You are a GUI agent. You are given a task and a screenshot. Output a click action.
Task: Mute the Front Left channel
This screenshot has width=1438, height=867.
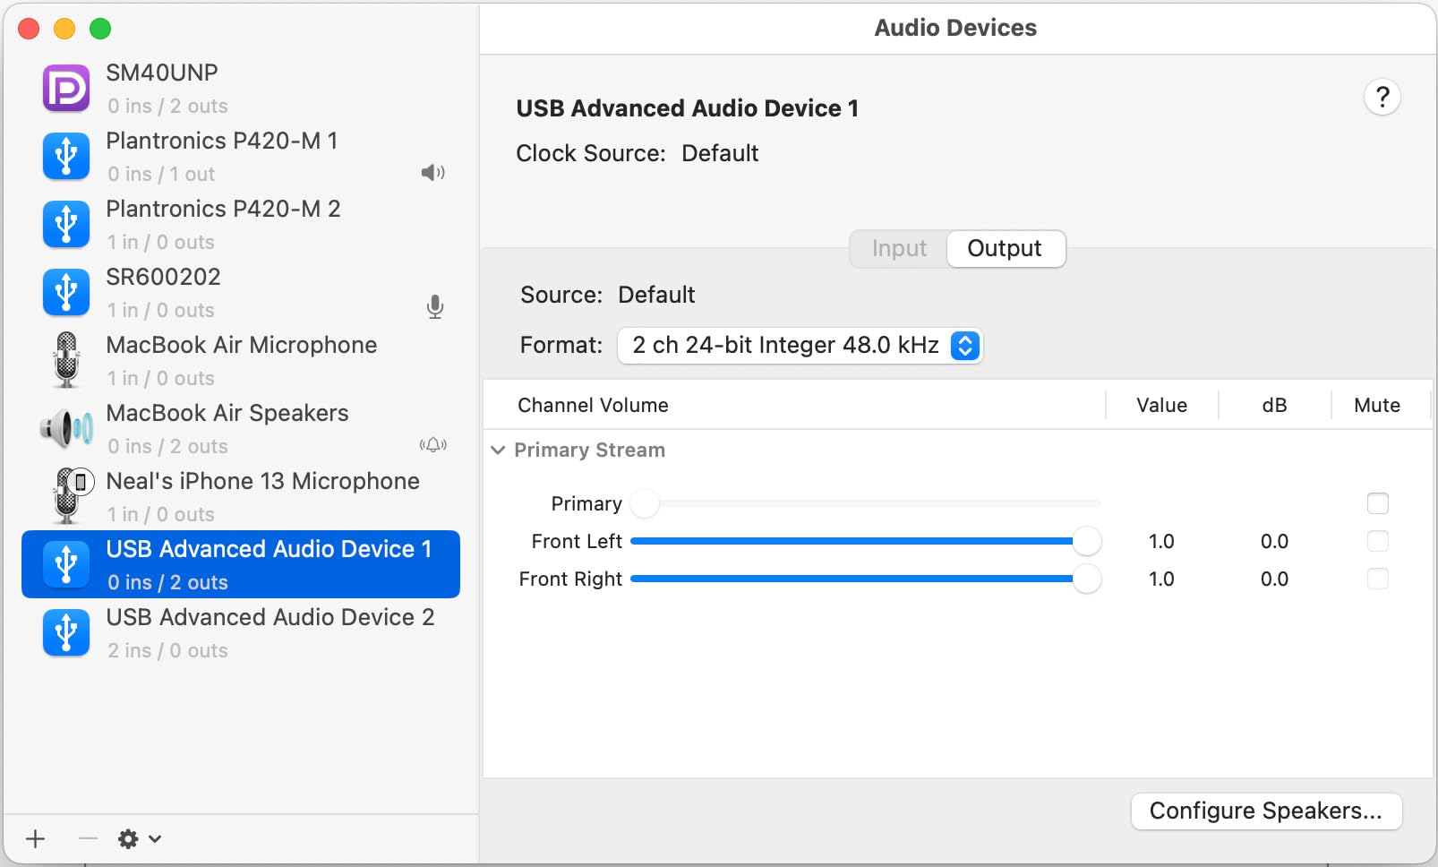click(1378, 541)
